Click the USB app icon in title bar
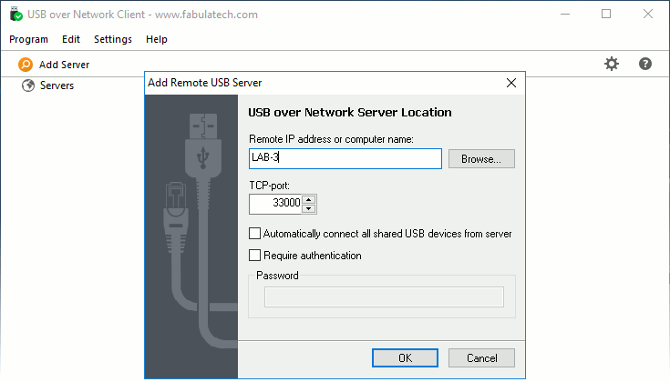 16,15
